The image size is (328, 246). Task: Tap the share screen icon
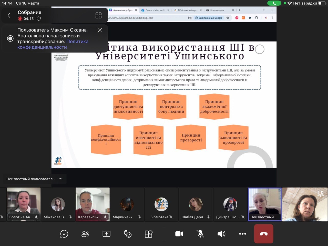click(106, 234)
